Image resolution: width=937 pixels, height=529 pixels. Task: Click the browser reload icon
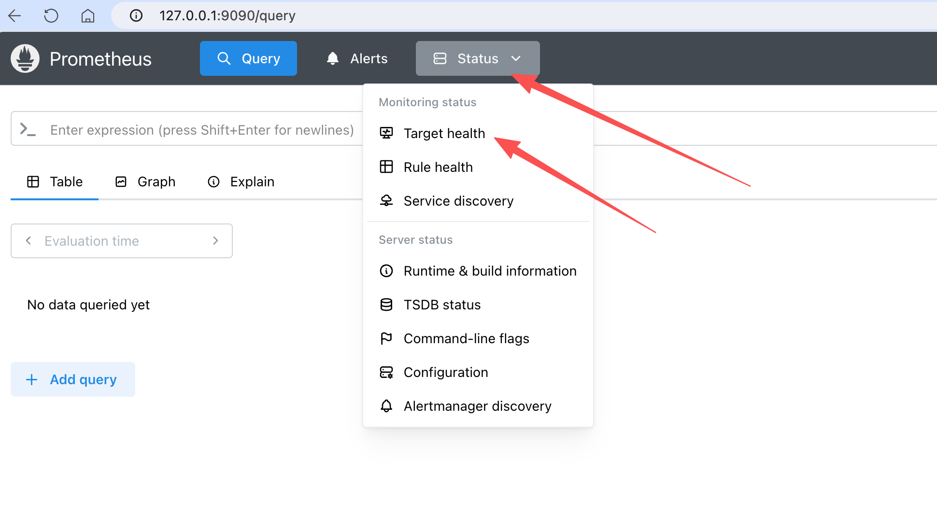(x=51, y=16)
